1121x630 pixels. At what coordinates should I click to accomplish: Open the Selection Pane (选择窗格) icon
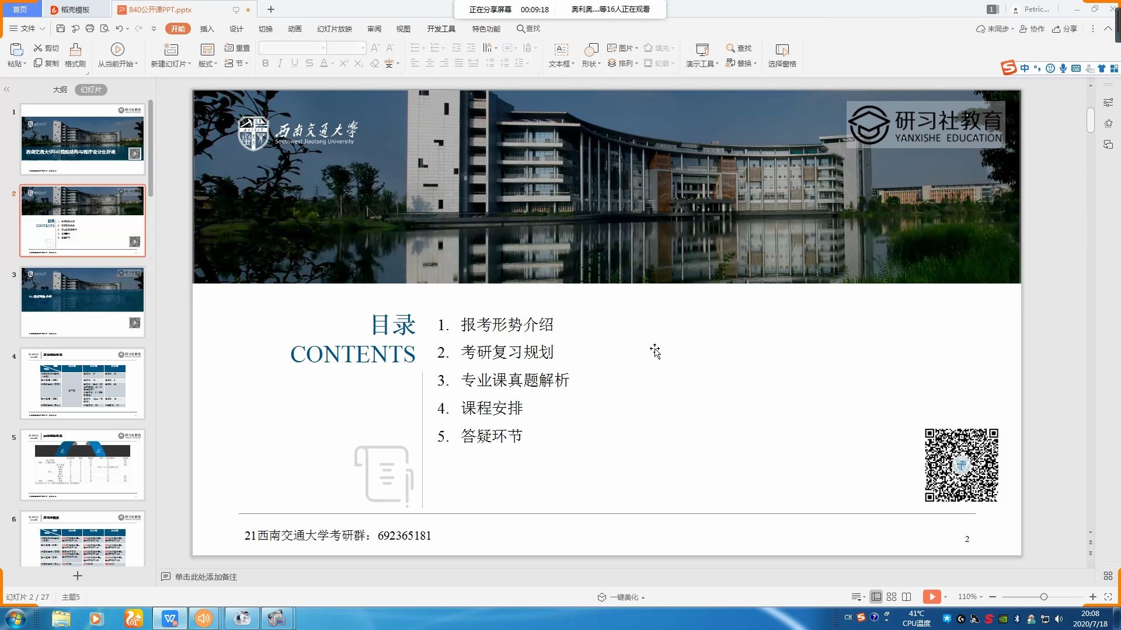(x=782, y=50)
